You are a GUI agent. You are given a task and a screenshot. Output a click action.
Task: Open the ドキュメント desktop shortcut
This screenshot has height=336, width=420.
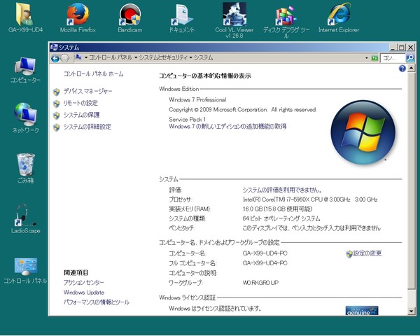pyautogui.click(x=181, y=17)
